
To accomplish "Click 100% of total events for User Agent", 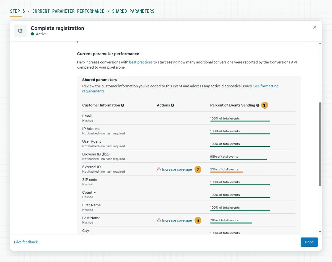I will [x=225, y=144].
